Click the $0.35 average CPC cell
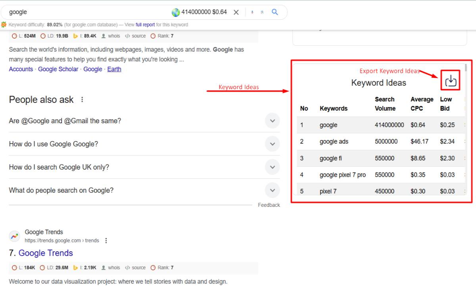 pos(418,175)
